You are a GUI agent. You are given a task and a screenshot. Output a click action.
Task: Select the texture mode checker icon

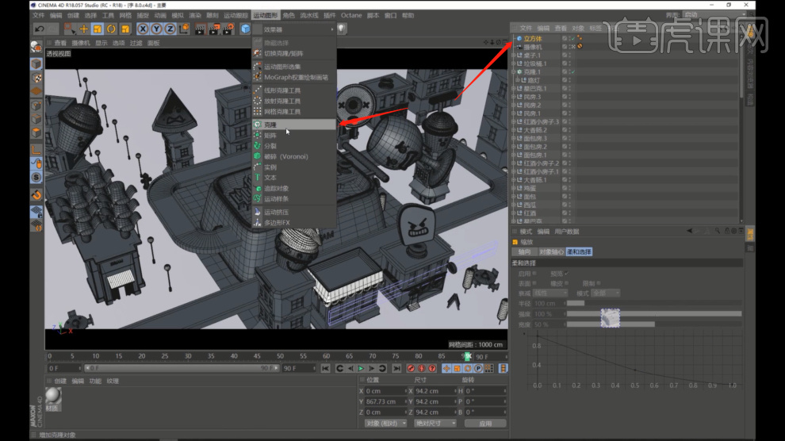[36, 78]
